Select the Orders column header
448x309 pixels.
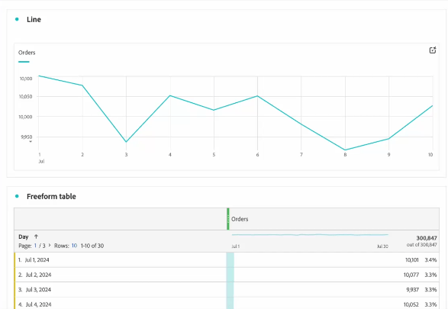tap(240, 219)
